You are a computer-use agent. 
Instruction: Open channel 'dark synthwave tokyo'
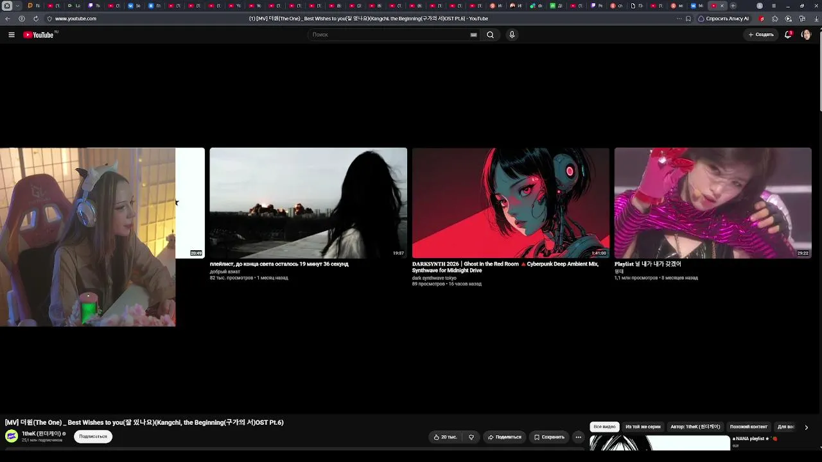point(434,278)
